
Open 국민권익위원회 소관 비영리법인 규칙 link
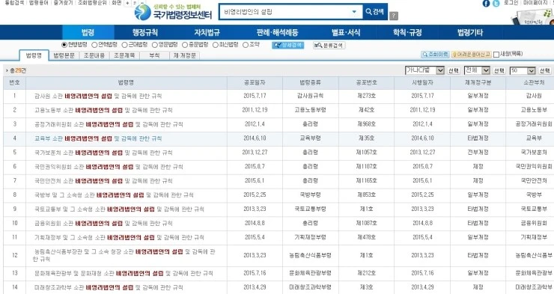pyautogui.click(x=109, y=167)
